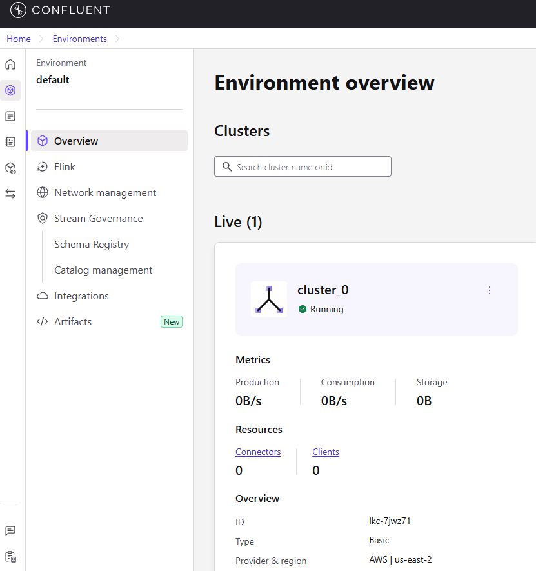Click the Stream Governance shield icon
The height and width of the screenshot is (571, 536).
coord(43,219)
